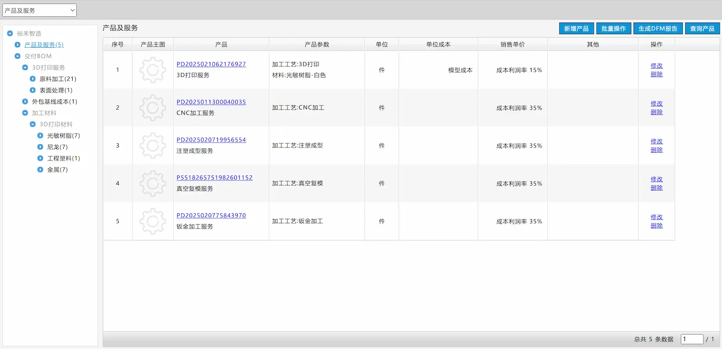Click the arrow icon beside 光敏树脂(7)

coord(40,135)
